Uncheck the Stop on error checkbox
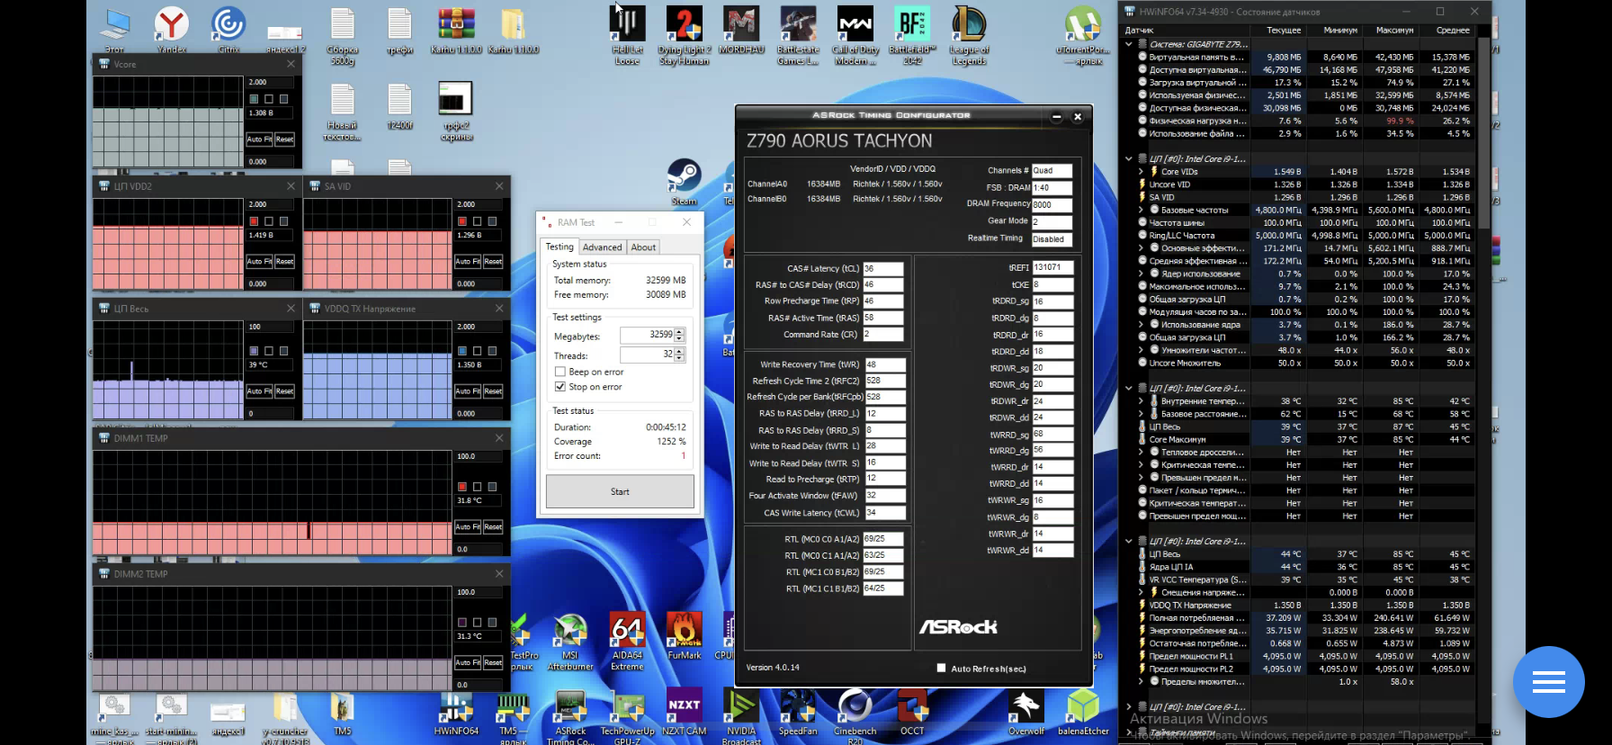Image resolution: width=1612 pixels, height=745 pixels. click(560, 387)
